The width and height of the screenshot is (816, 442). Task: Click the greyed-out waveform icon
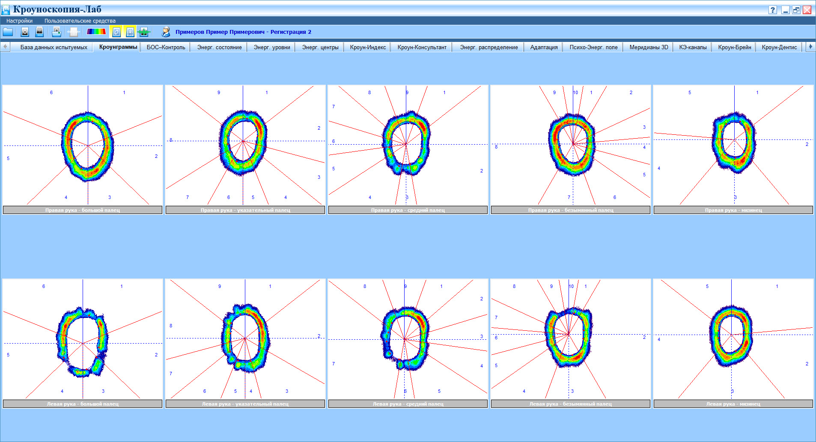pyautogui.click(x=74, y=32)
